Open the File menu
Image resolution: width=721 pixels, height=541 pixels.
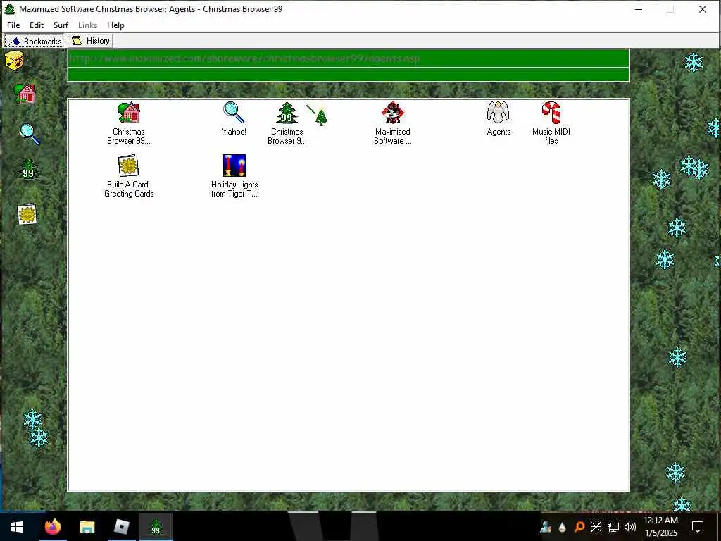(x=13, y=25)
